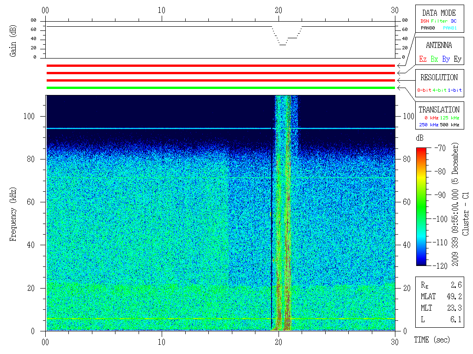Click the red 8-bit label

click(x=424, y=90)
